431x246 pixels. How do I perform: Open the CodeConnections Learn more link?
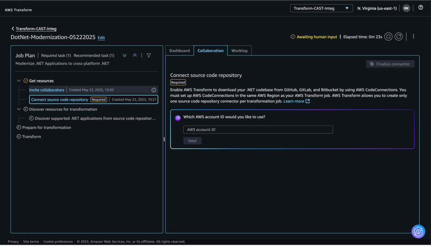pos(294,101)
